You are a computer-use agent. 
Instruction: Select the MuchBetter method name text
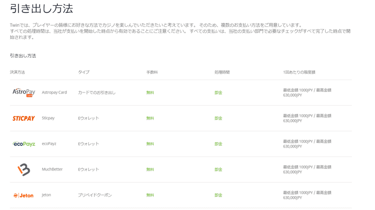(52, 169)
